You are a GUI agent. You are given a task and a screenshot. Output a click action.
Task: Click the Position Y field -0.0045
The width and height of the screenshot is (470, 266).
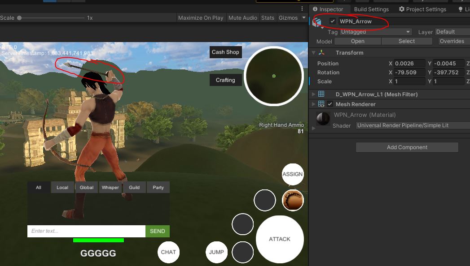coord(449,63)
